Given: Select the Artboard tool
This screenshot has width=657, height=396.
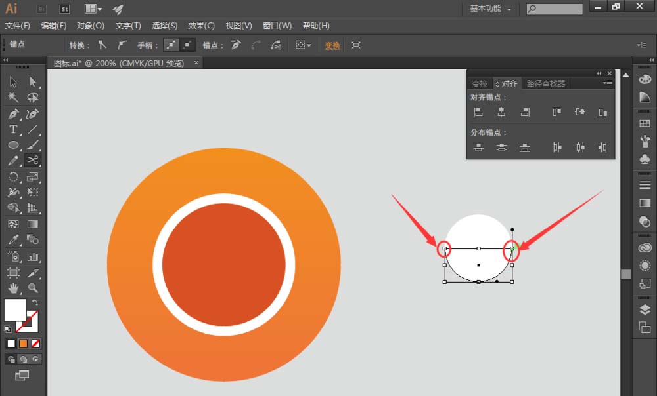Looking at the screenshot, I should pos(13,273).
